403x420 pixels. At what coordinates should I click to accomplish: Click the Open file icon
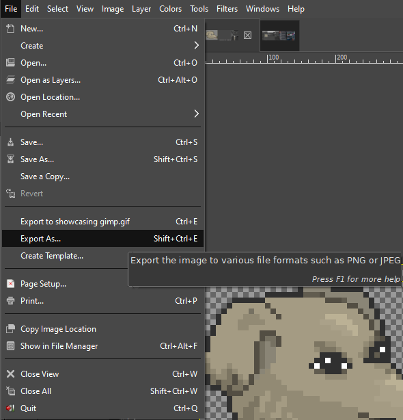[x=10, y=63]
